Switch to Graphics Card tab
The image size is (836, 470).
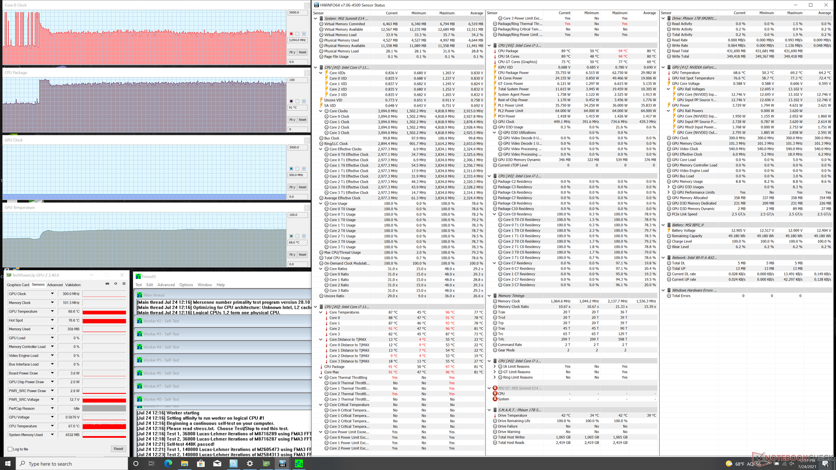point(18,285)
